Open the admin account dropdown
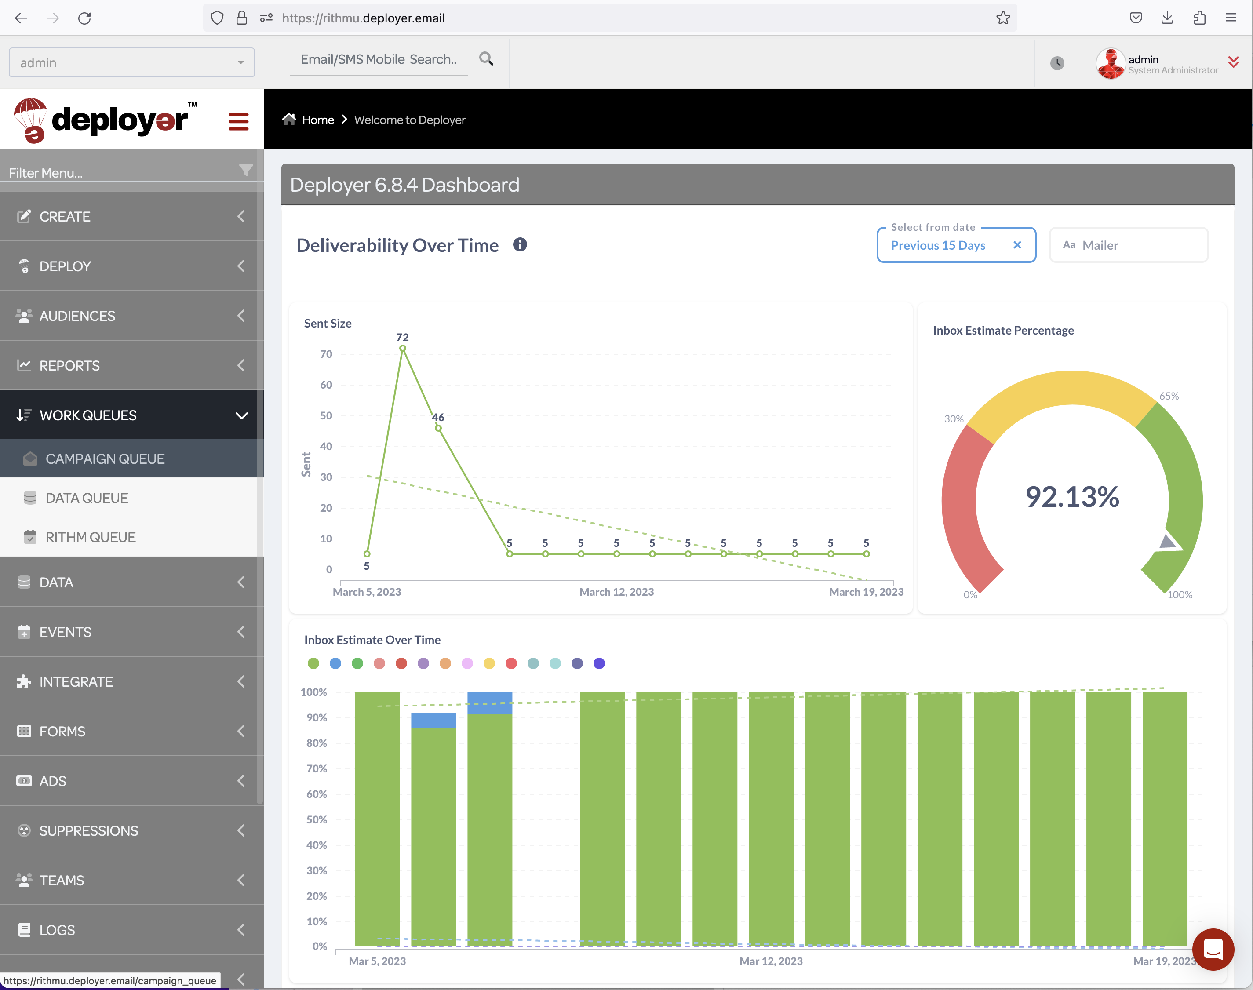Screen dimensions: 1253x990 click(131, 62)
